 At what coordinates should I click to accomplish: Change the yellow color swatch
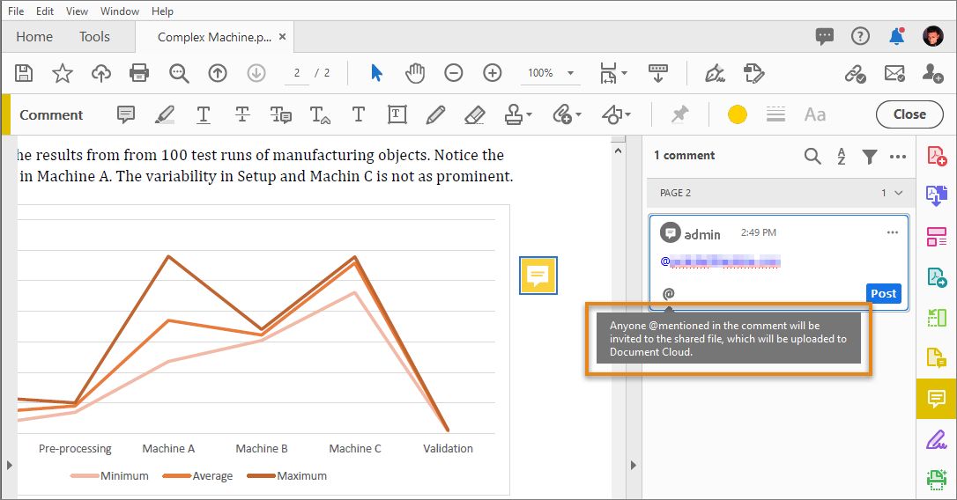[738, 114]
